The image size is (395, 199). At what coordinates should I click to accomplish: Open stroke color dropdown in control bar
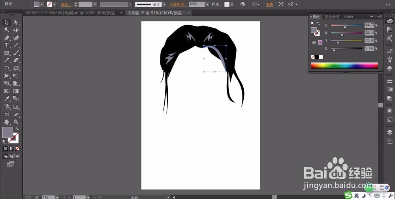pyautogui.click(x=55, y=4)
